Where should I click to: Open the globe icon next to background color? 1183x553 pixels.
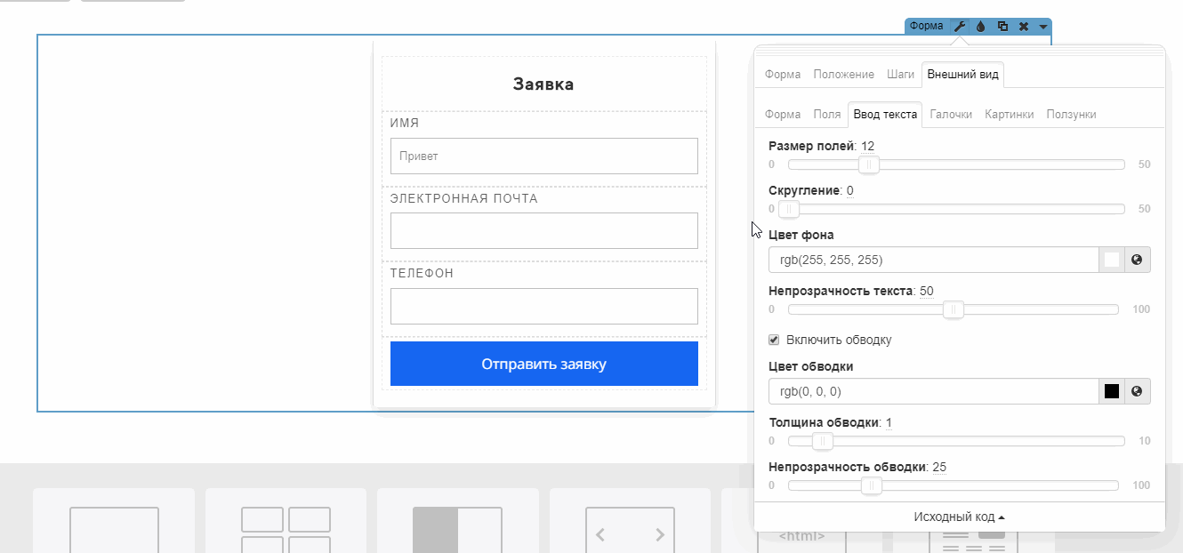pos(1137,260)
